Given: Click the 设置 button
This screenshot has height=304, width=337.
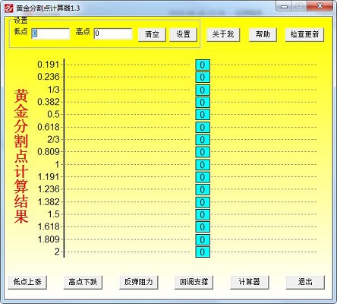Looking at the screenshot, I should point(183,34).
